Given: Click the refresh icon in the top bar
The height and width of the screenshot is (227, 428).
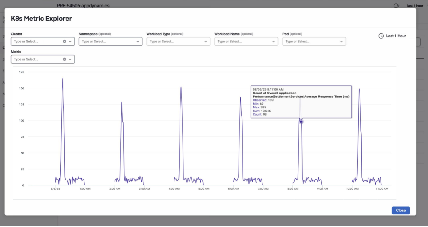Looking at the screenshot, I should [x=396, y=6].
